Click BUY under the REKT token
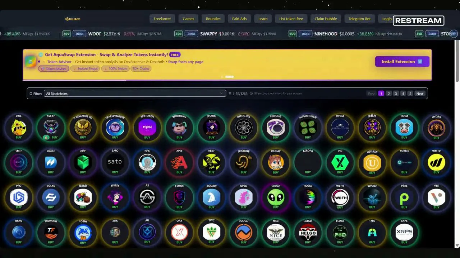Image resolution: width=460 pixels, height=258 pixels. [211, 172]
